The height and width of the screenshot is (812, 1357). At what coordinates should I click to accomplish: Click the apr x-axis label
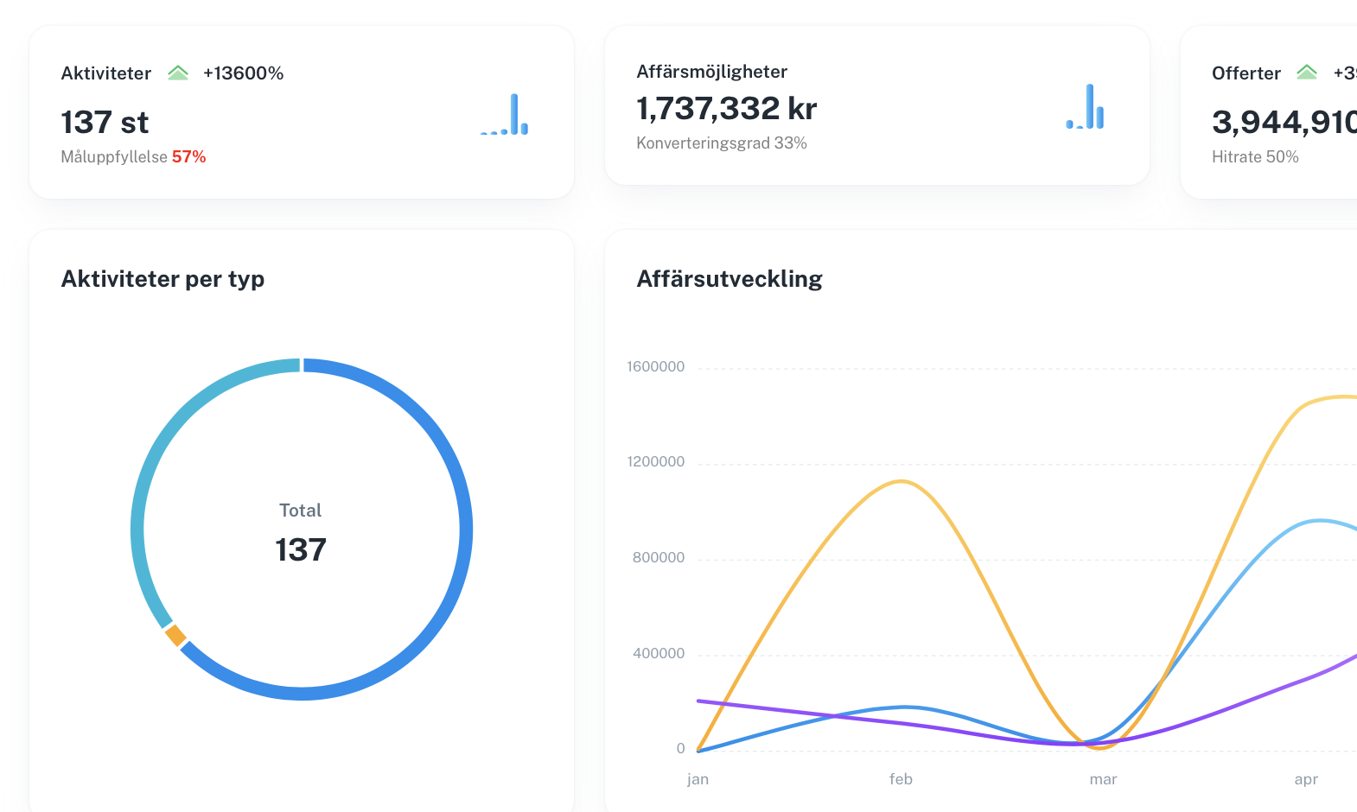click(x=1306, y=779)
